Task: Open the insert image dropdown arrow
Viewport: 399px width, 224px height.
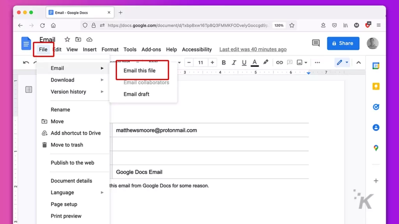Action: tap(306, 63)
